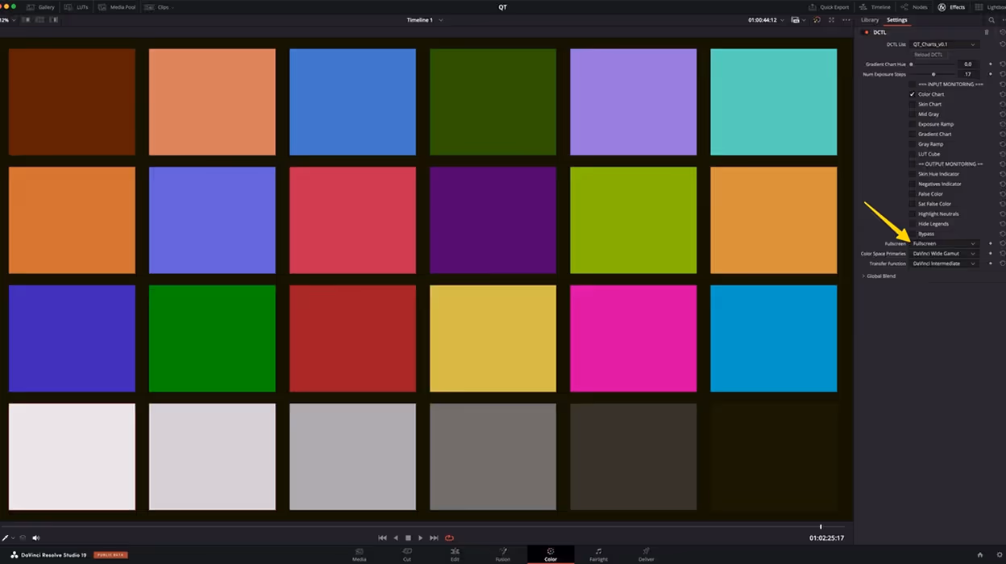The image size is (1006, 564).
Task: Toggle loop playback
Action: [449, 537]
